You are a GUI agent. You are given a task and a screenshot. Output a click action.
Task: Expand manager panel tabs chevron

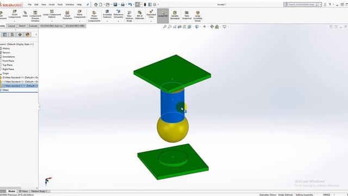pyautogui.click(x=36, y=34)
